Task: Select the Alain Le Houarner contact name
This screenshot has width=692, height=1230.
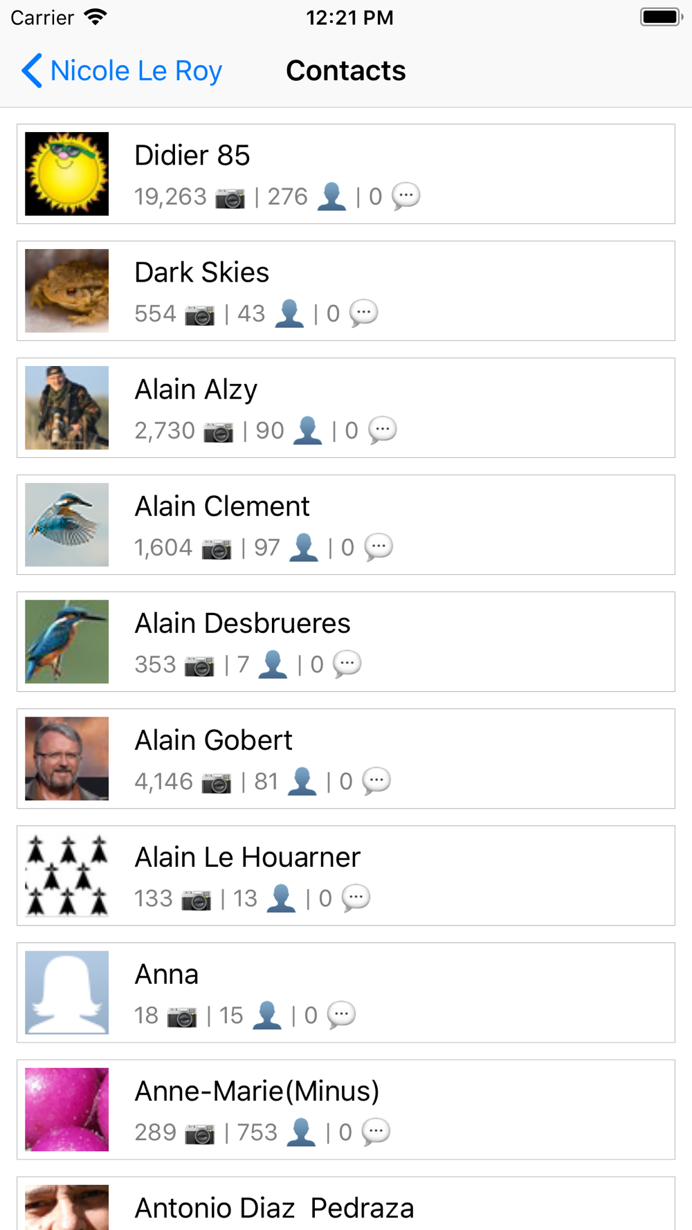Action: (x=247, y=857)
